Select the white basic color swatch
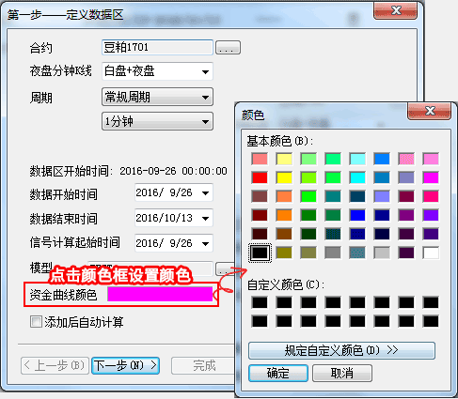The width and height of the screenshot is (458, 399). [x=431, y=253]
